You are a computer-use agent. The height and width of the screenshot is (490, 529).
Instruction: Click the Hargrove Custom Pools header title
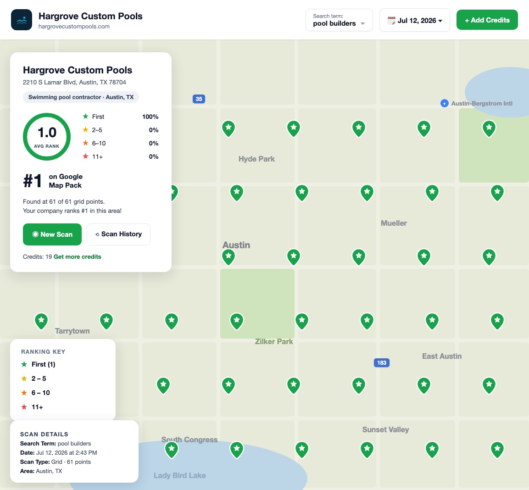tap(90, 16)
